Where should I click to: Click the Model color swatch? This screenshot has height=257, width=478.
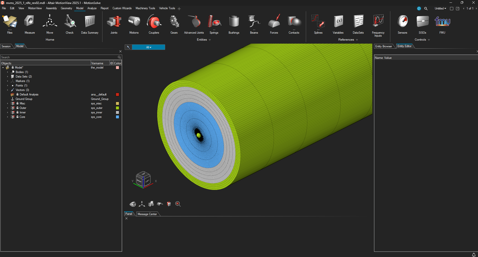tap(117, 68)
